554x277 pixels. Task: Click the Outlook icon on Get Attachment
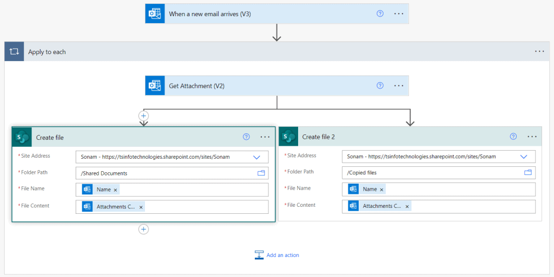click(155, 86)
